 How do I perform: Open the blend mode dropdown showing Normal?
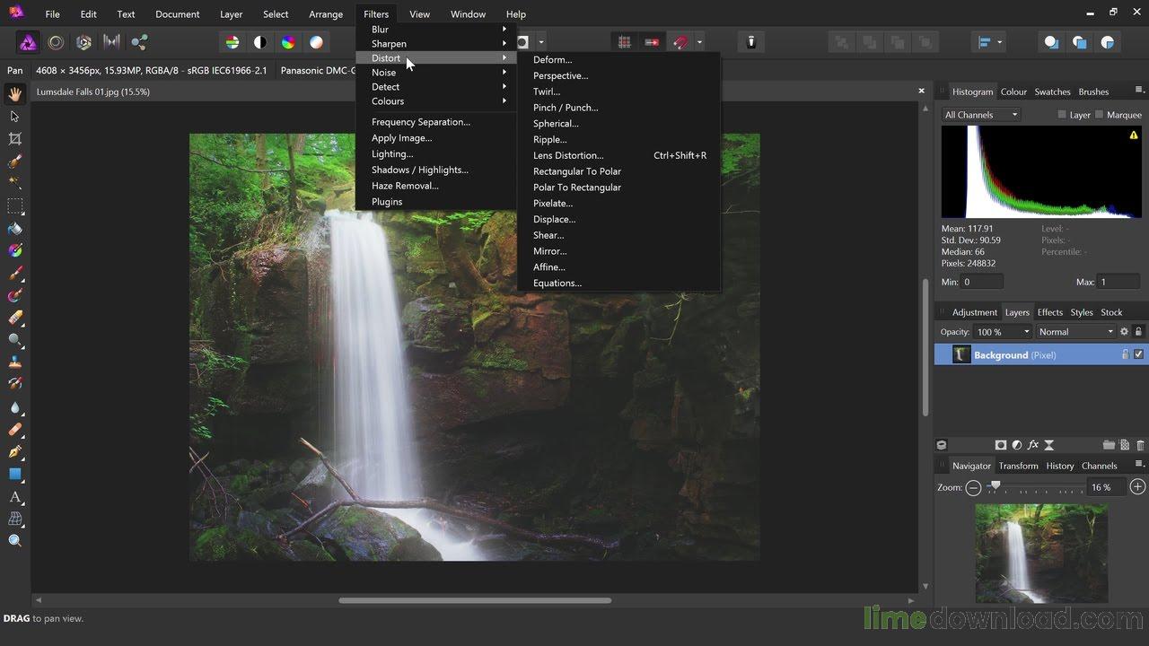[1074, 331]
